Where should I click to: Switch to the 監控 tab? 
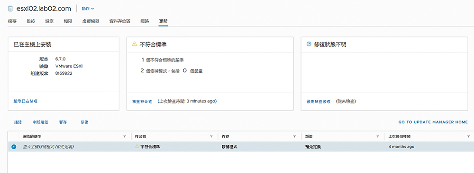31,21
